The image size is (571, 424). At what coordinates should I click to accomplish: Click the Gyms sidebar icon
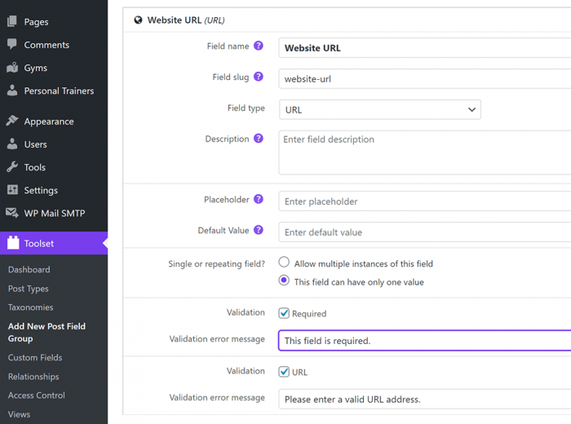click(x=12, y=68)
